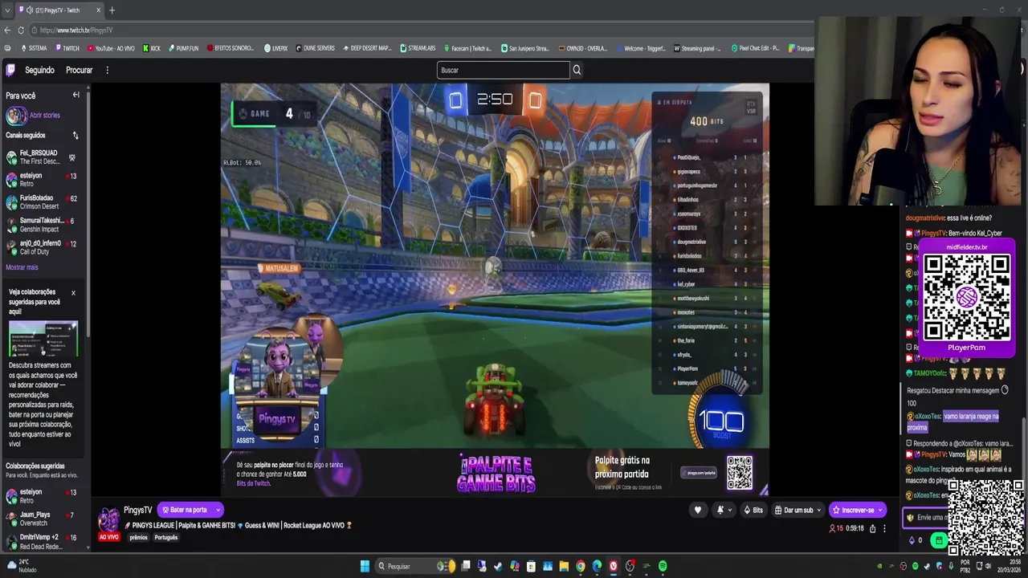Open the tab search dropdown arrow
Viewport: 1028px width, 578px height.
(7, 10)
